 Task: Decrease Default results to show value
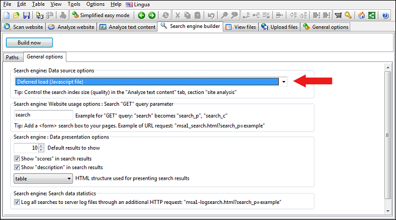click(41, 150)
